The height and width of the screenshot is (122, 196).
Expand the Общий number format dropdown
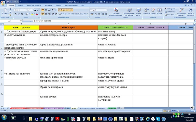106,10
